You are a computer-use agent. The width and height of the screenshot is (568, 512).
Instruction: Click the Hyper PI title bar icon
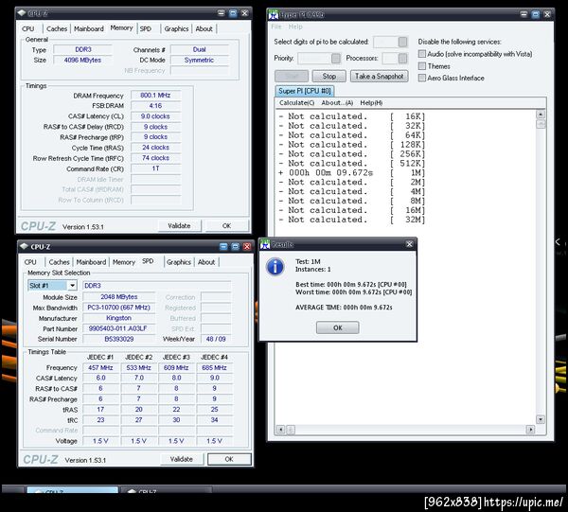[x=274, y=14]
